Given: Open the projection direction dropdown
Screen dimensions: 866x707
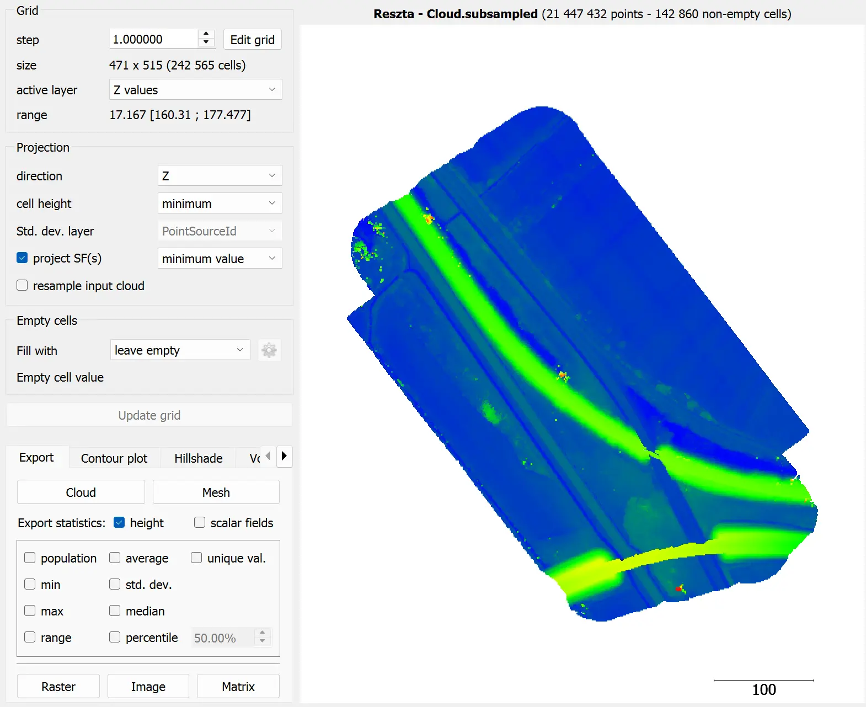Looking at the screenshot, I should [x=220, y=176].
